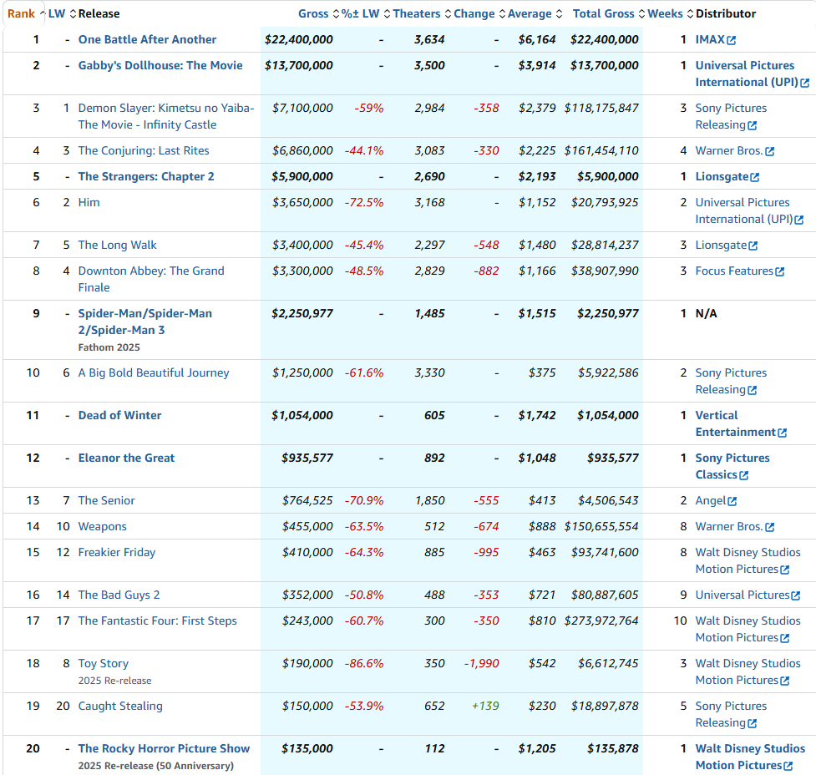Screen dimensions: 816x775
Task: Open Sony Pictures Classics distributor link
Action: coord(732,467)
